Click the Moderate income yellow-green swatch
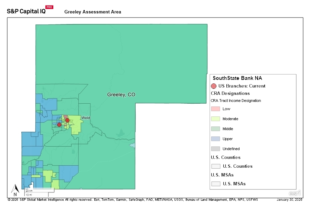This screenshot has width=310, height=209. point(215,119)
